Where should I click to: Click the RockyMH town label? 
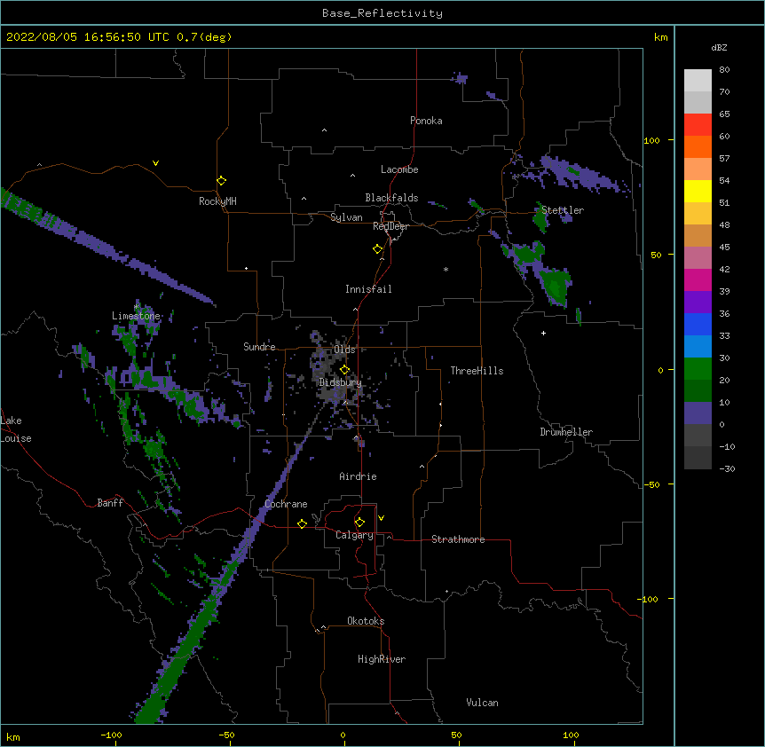[x=217, y=201]
